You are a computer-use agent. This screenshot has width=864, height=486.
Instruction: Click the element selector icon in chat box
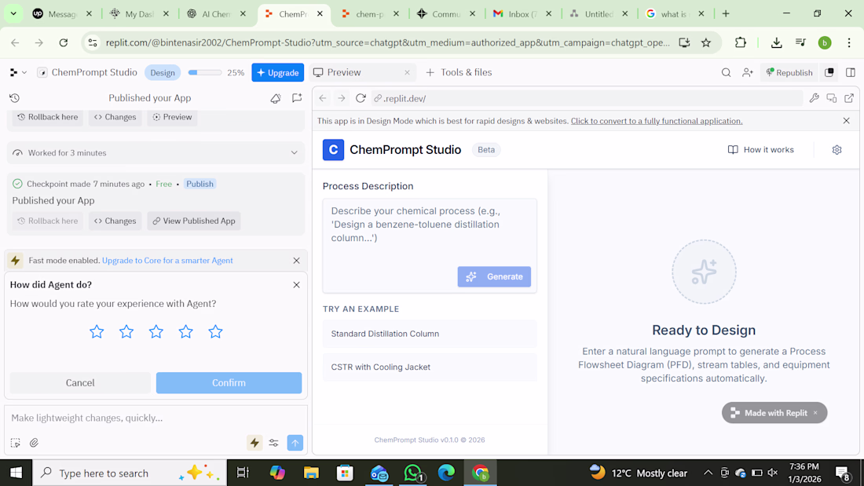(16, 443)
